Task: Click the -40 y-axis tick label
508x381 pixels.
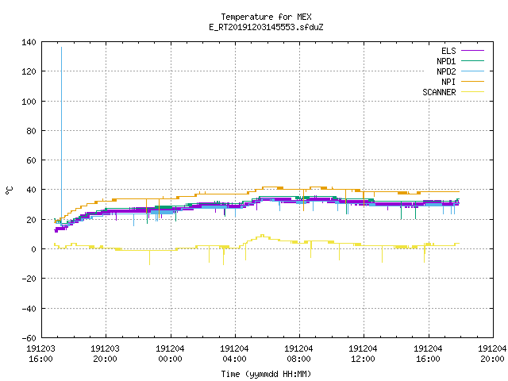Action: pos(29,309)
